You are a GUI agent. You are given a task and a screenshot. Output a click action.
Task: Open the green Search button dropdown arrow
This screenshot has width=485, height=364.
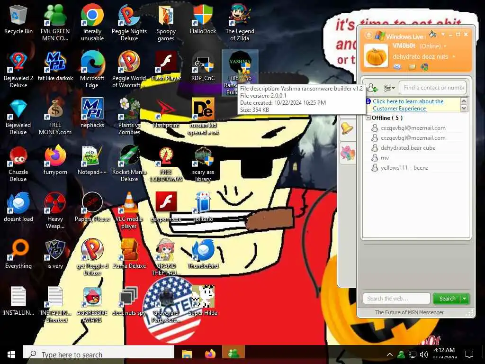[x=465, y=299]
